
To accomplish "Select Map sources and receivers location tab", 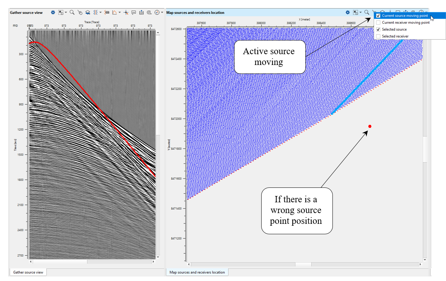I will (197, 272).
